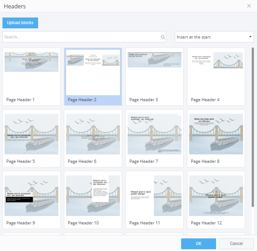Select the Page Header 10 layout
This screenshot has height=251, width=257.
pyautogui.click(x=93, y=200)
